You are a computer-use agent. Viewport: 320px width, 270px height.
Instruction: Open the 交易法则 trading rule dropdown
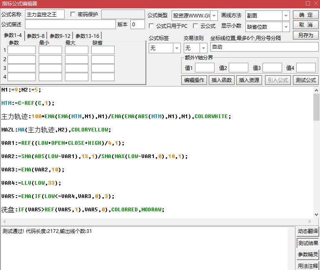(203, 48)
